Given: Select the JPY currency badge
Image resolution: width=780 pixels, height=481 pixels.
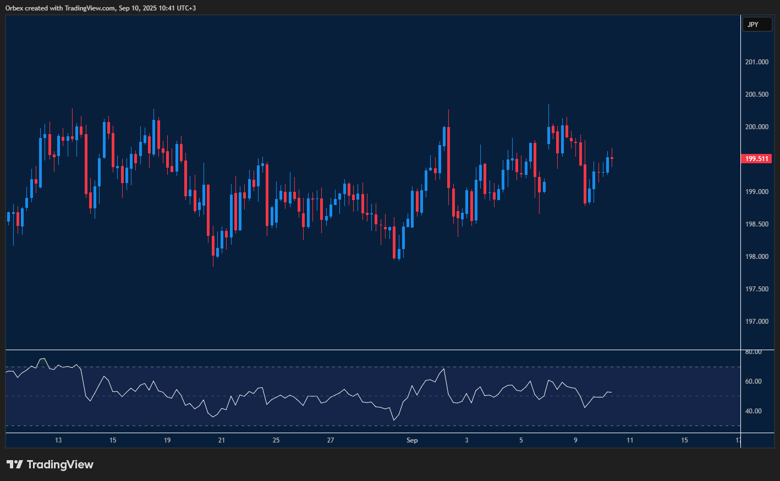Looking at the screenshot, I should pyautogui.click(x=757, y=24).
